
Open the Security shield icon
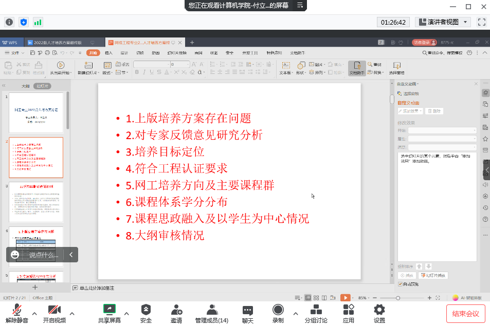point(146,310)
